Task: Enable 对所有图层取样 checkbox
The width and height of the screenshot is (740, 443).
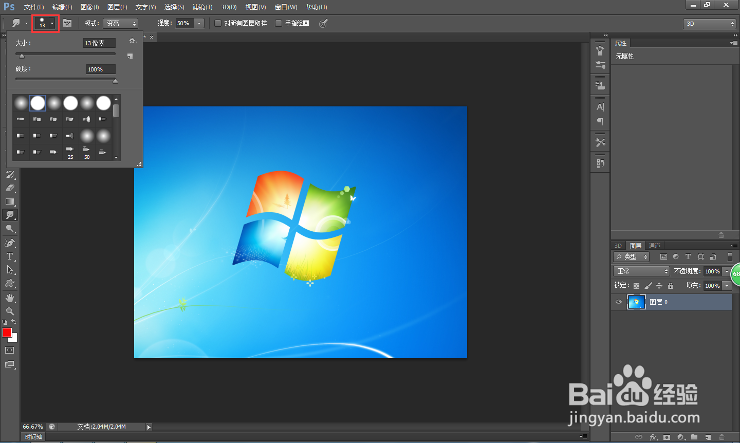Action: (x=218, y=23)
